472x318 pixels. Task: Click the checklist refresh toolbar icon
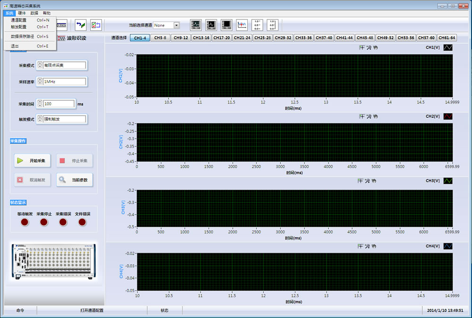coord(96,25)
